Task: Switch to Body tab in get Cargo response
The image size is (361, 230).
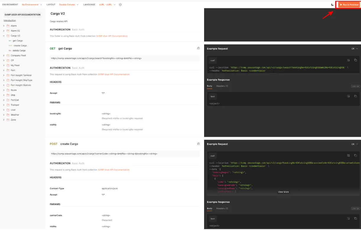Action: [x=209, y=86]
